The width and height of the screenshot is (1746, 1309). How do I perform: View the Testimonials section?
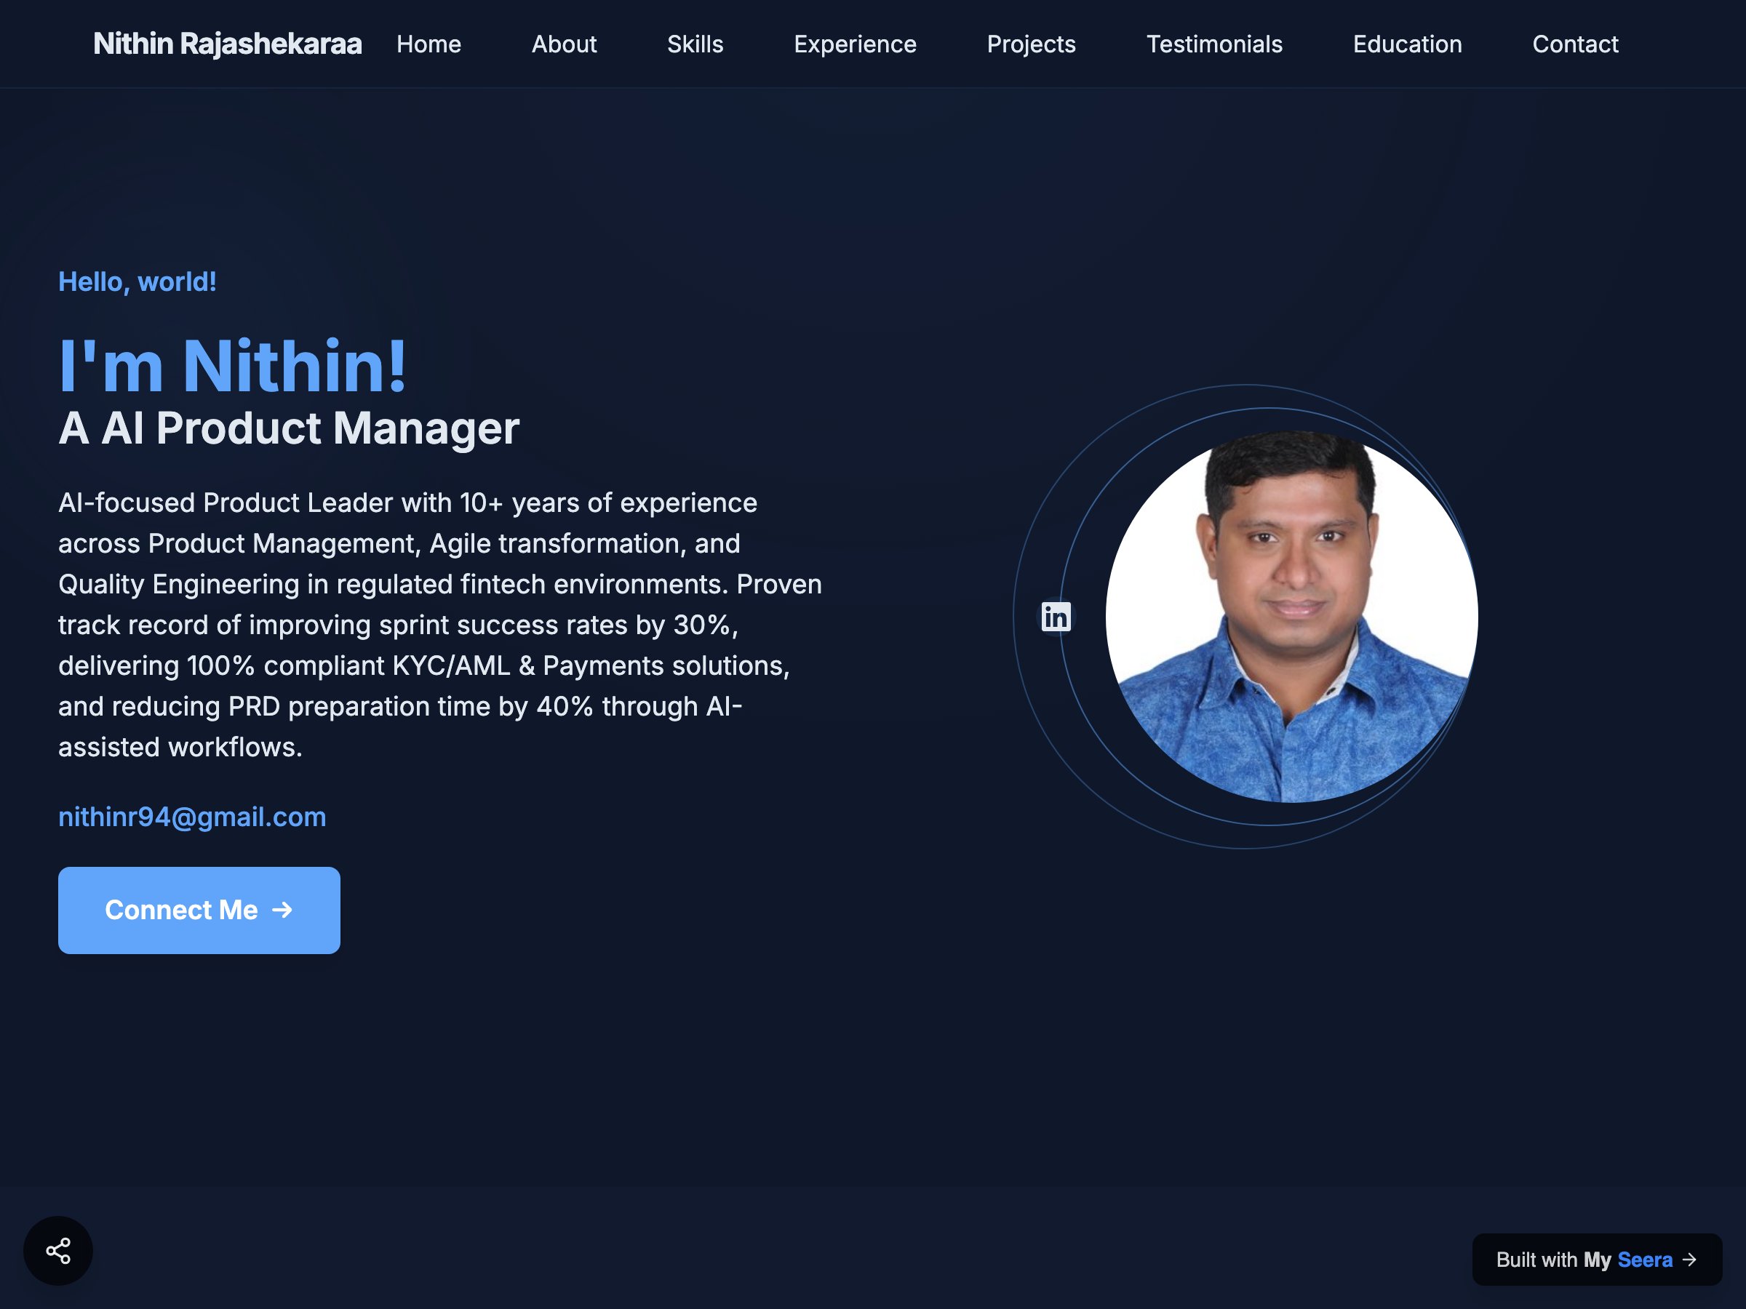pyautogui.click(x=1214, y=44)
